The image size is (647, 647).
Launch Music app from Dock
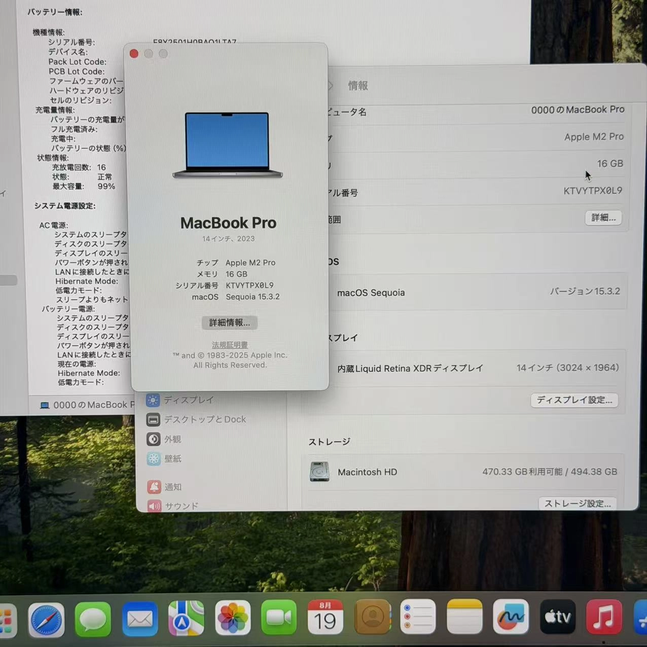604,617
